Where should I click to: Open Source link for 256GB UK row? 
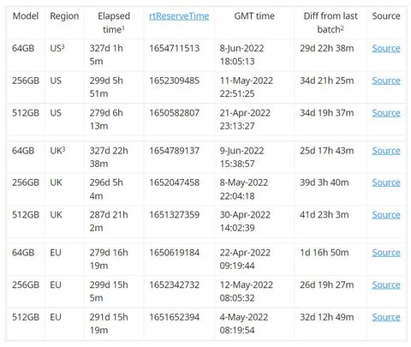coord(386,182)
